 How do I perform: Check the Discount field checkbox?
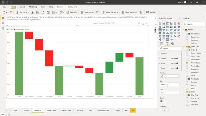pos(187,43)
